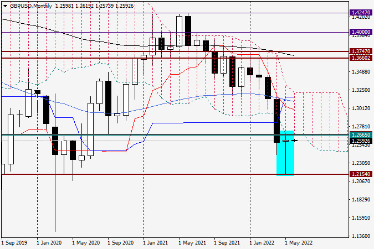374x249 pixels.
Task: Click the 1.23050 price scale value
Action: click(x=361, y=163)
